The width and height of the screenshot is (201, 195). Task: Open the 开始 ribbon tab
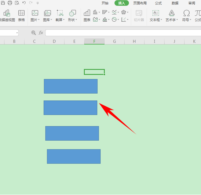[x=105, y=3]
